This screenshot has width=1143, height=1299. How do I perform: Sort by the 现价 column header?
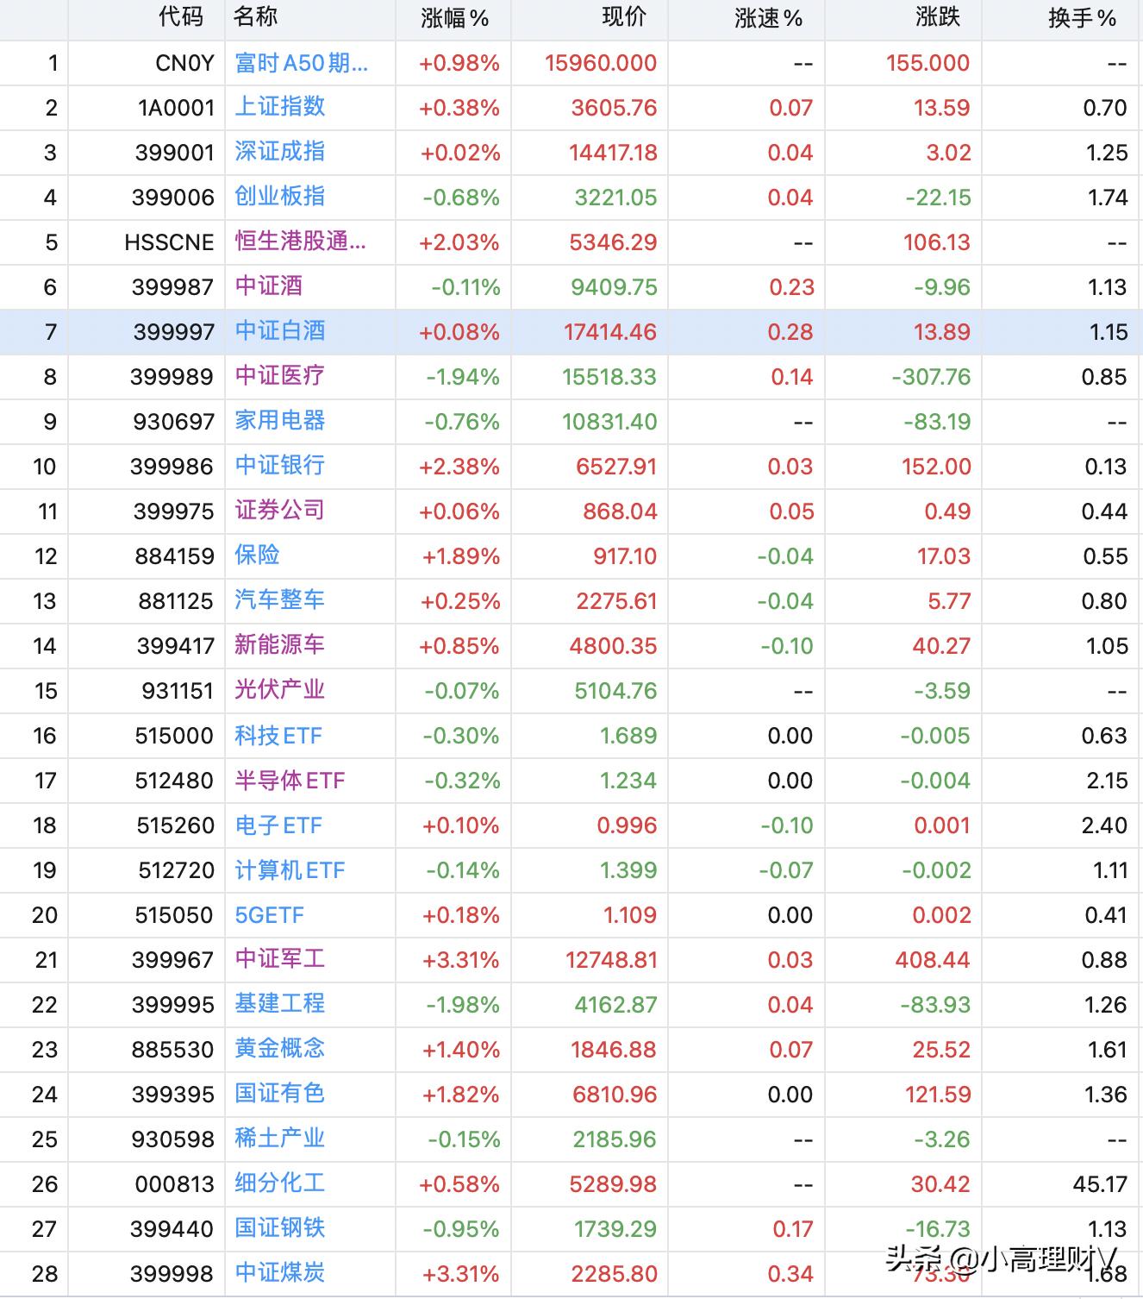(624, 17)
